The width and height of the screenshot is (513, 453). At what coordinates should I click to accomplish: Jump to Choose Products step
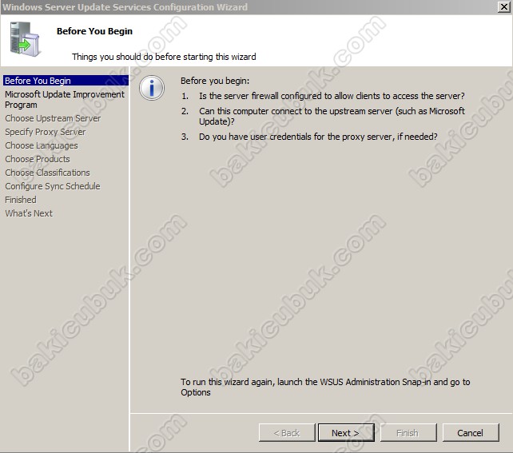click(x=38, y=159)
